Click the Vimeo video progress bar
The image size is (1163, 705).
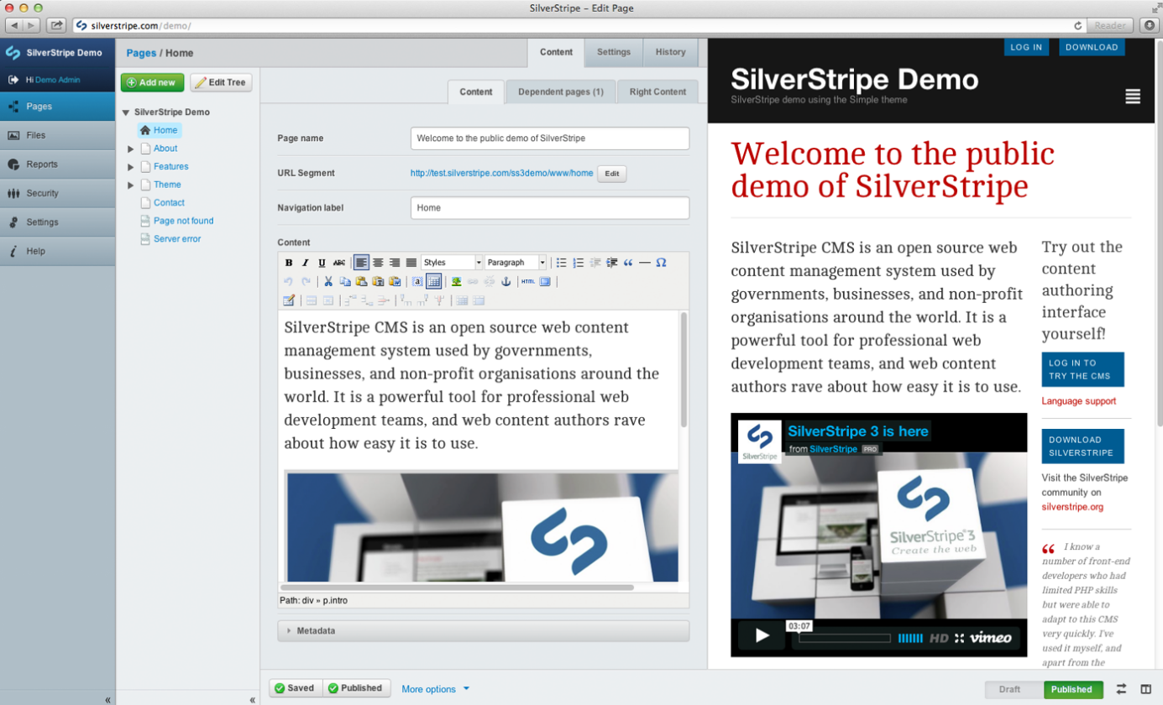click(x=844, y=639)
